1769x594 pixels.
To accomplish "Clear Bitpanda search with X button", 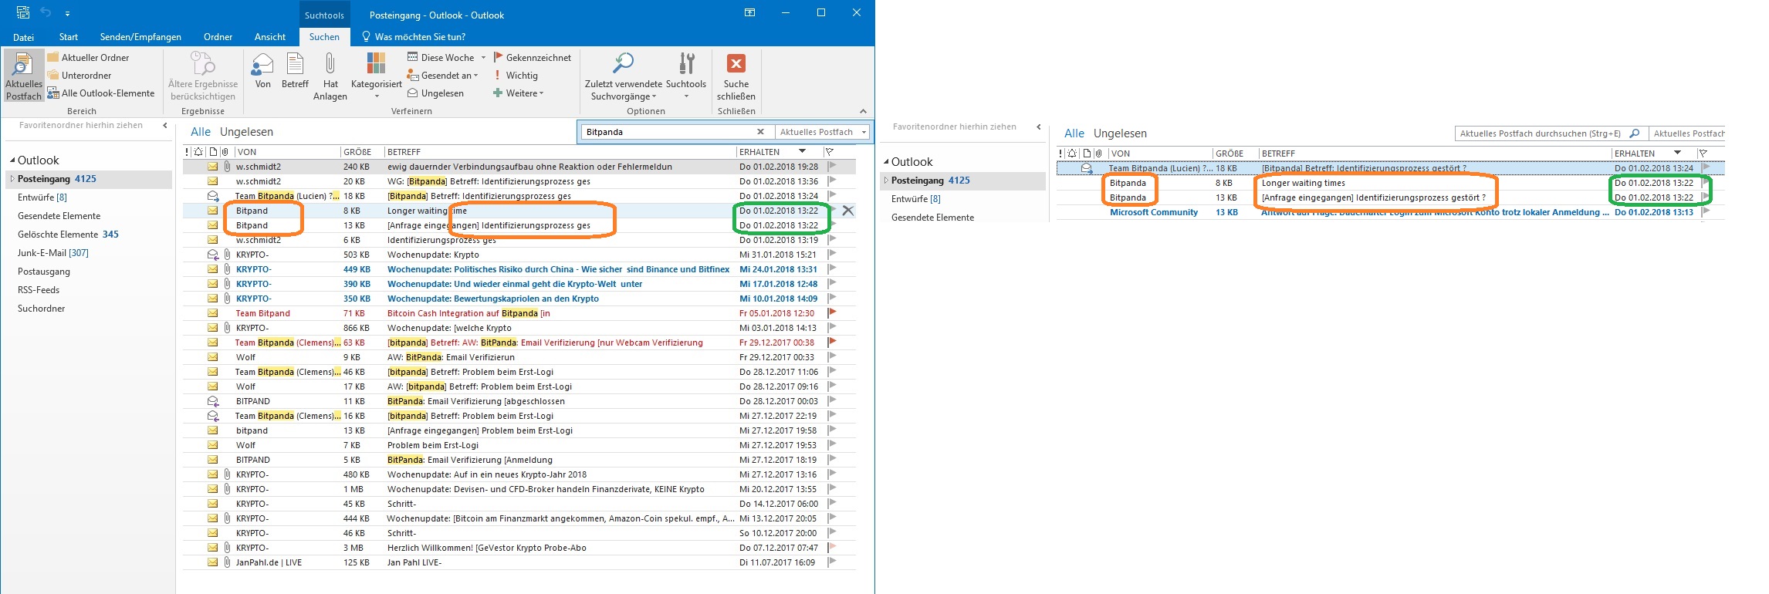I will coord(760,132).
